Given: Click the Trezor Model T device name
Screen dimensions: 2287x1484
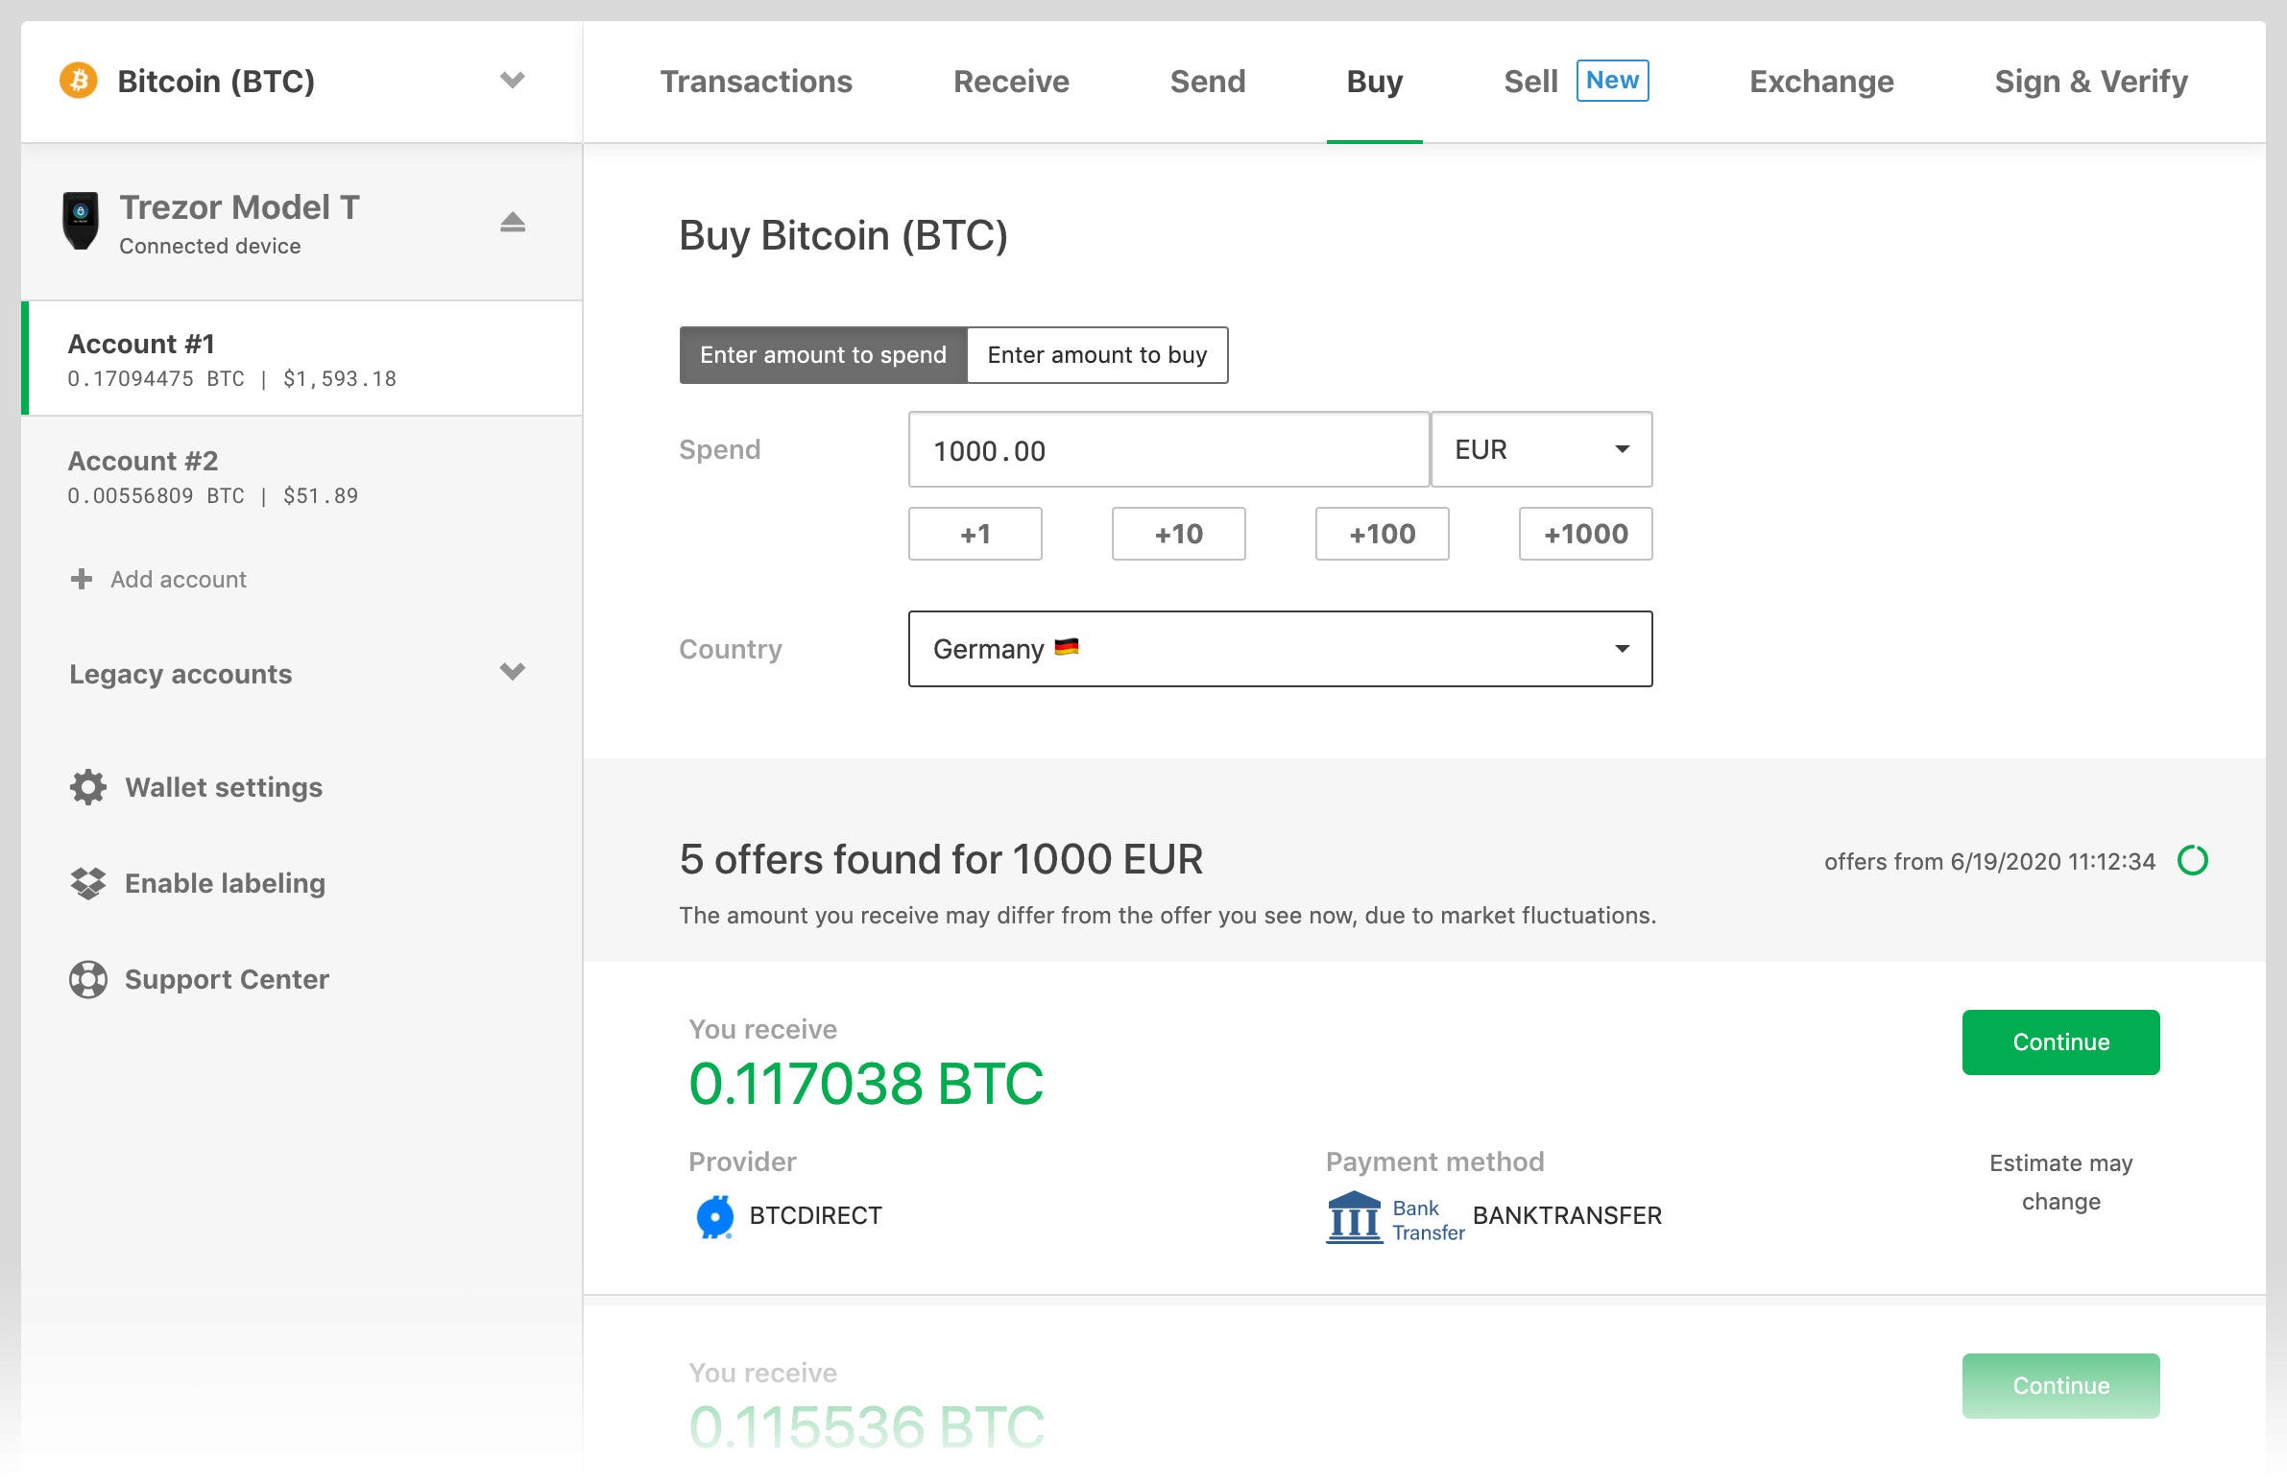Looking at the screenshot, I should pos(239,207).
